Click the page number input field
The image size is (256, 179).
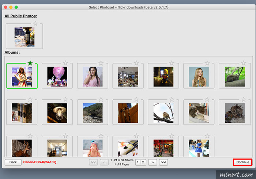point(138,162)
